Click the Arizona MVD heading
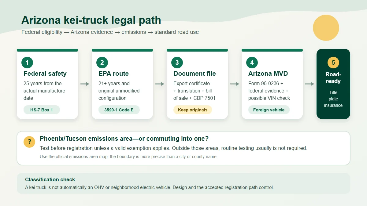Image resolution: width=367 pixels, height=206 pixels. click(x=268, y=74)
